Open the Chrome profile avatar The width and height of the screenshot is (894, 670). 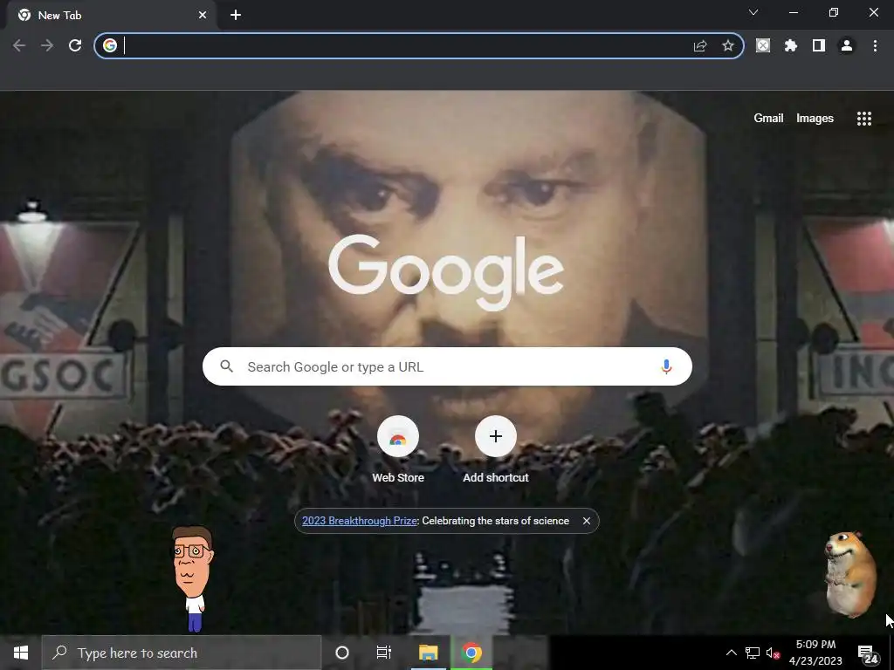click(847, 45)
